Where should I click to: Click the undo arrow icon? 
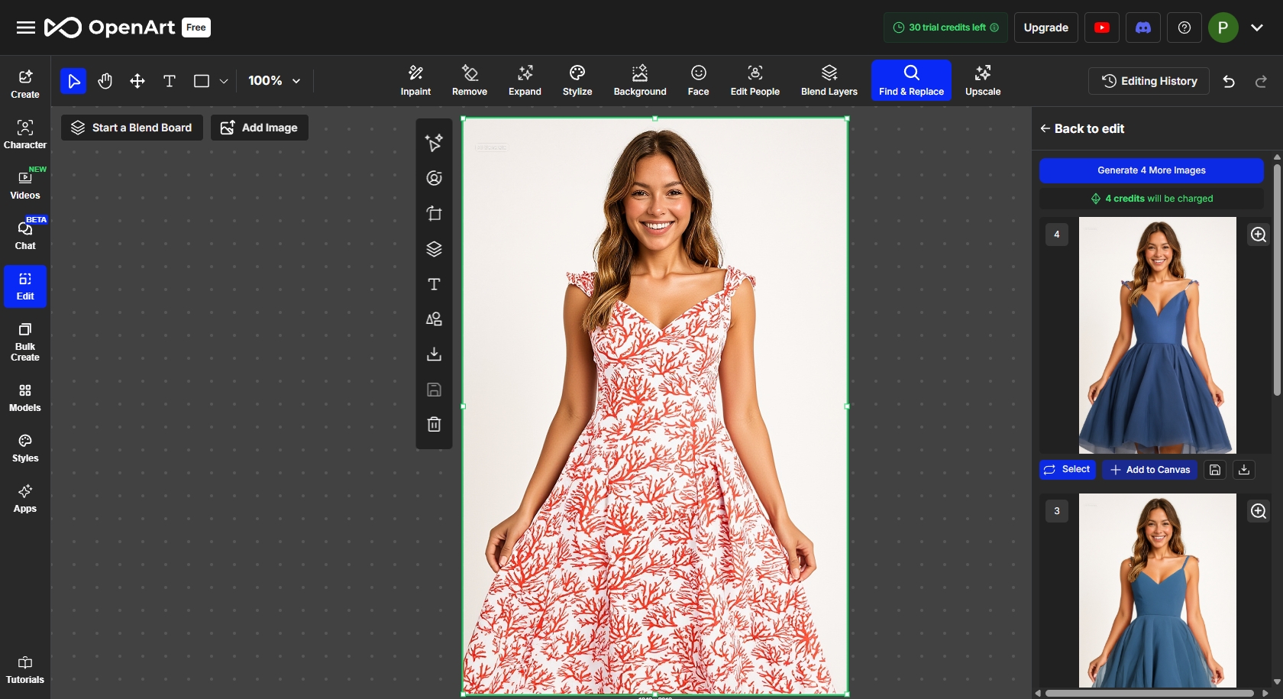[1228, 82]
